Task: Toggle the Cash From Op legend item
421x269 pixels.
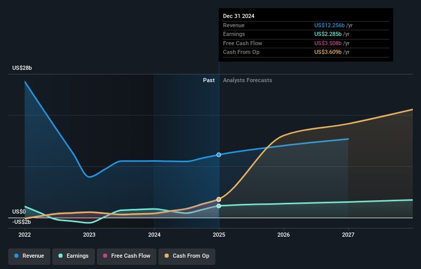Action: pyautogui.click(x=187, y=256)
